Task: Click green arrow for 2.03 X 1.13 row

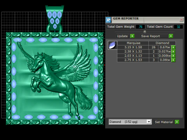Action: 173,56
